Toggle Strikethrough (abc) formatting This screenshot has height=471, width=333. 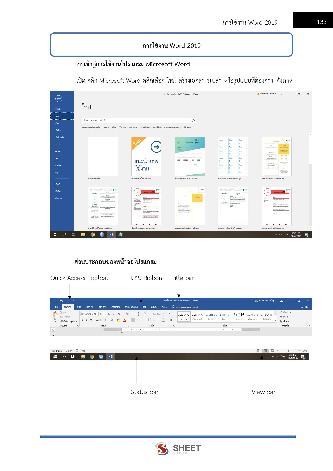click(97, 320)
